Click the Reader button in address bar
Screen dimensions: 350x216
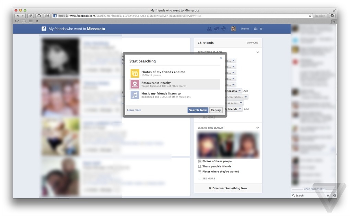pyautogui.click(x=320, y=16)
